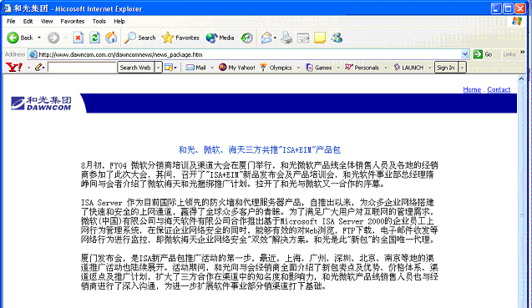Click the Yahoo search text field
Viewport: 532px width, 308px height.
[x=82, y=68]
